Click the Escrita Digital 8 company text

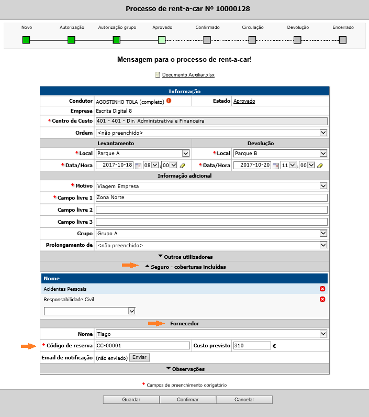coord(114,111)
